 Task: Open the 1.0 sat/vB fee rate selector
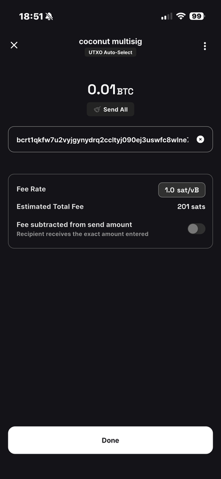(182, 190)
